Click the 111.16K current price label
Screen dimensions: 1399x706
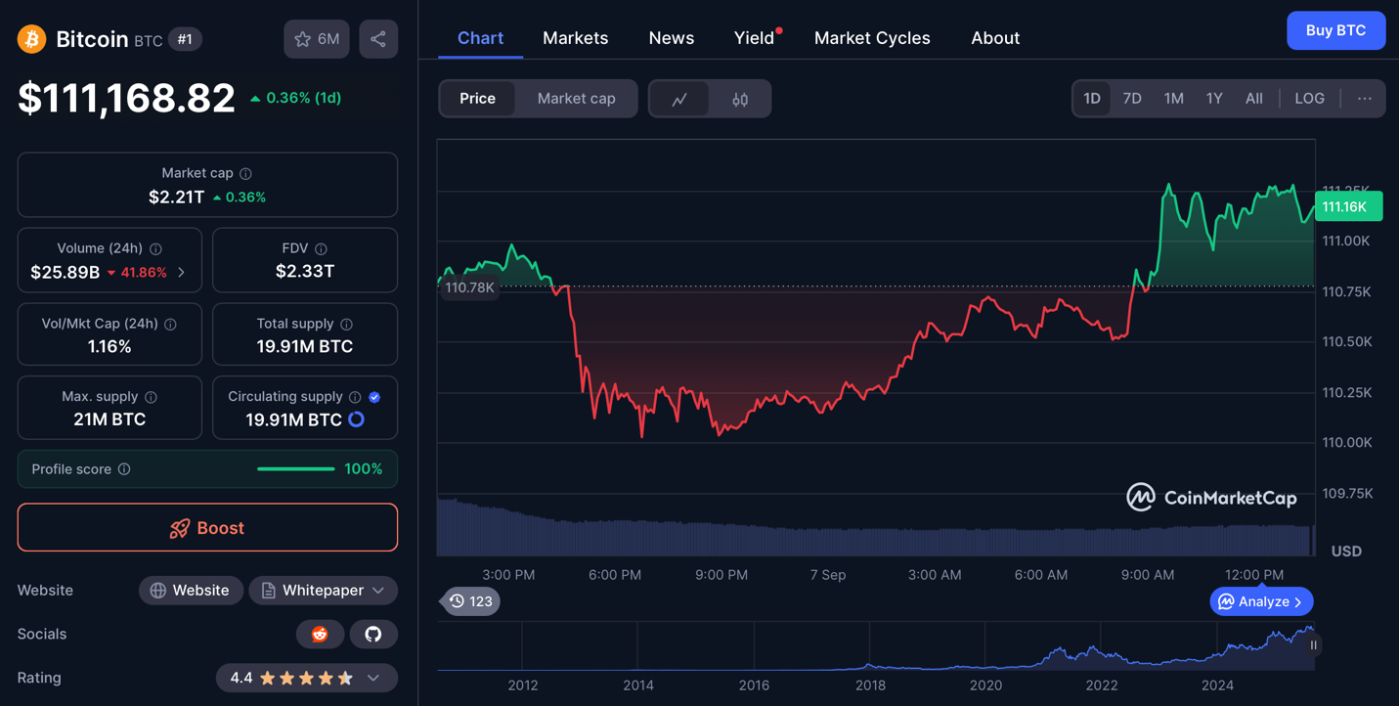(1348, 206)
